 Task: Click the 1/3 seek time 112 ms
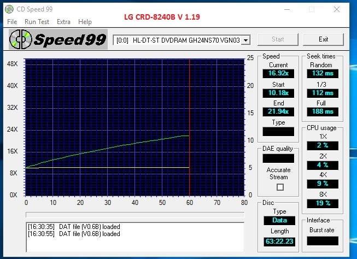[x=323, y=93]
